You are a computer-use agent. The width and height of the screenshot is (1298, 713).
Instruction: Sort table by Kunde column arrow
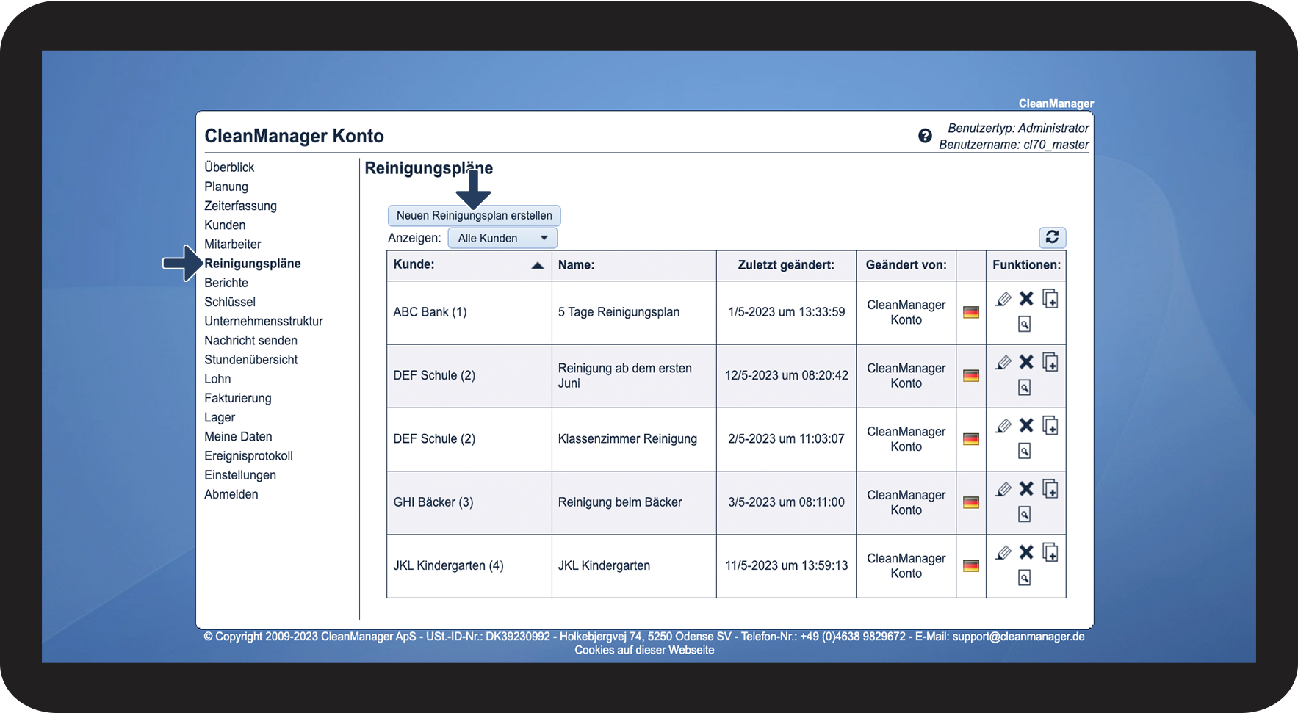537,265
